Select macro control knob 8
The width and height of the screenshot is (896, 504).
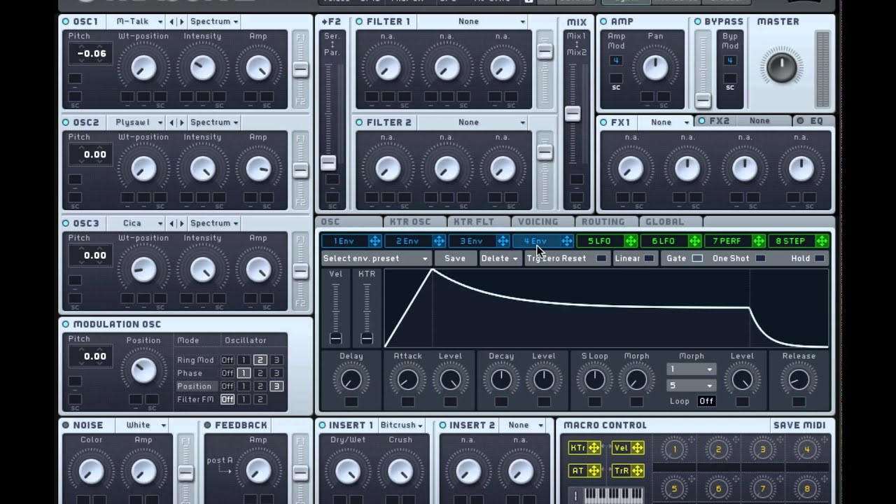(807, 489)
